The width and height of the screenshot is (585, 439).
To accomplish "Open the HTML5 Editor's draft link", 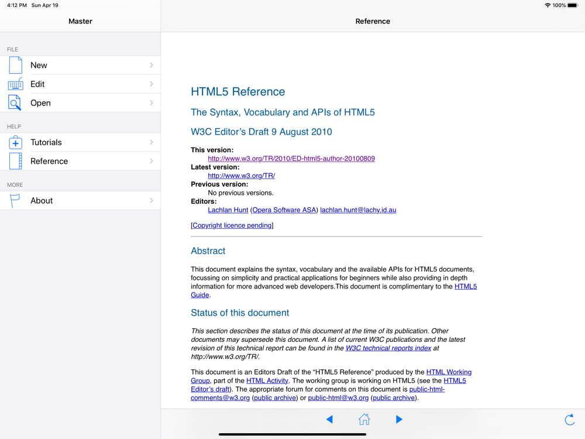I will [455, 381].
